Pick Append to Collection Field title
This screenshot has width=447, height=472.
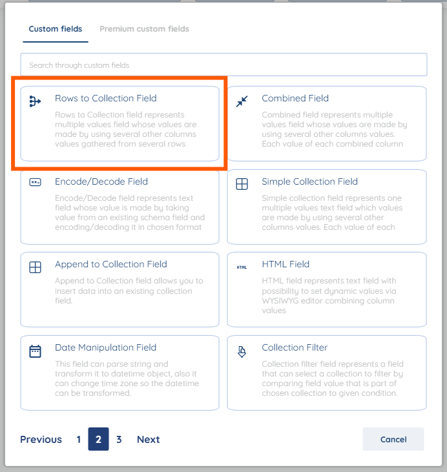tap(111, 264)
